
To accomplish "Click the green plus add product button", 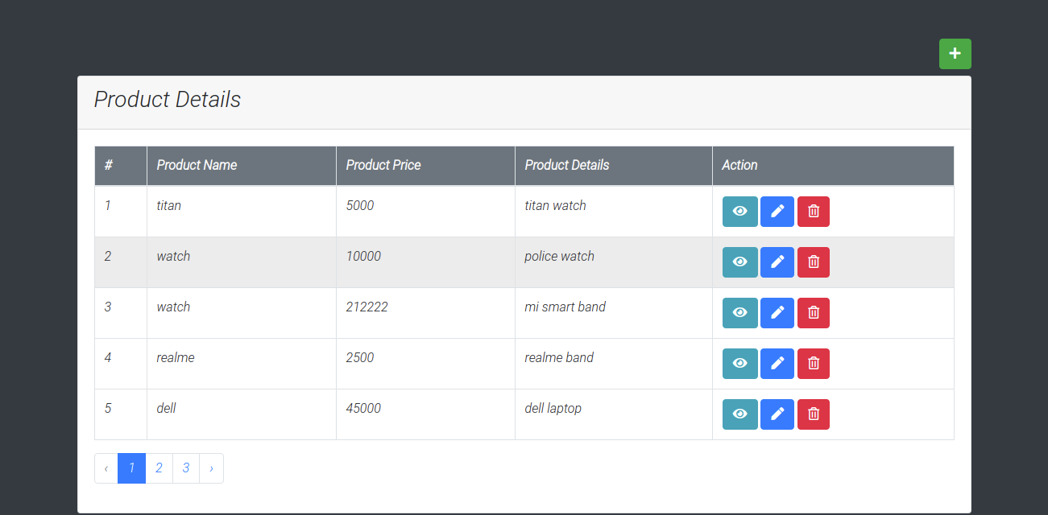I will pyautogui.click(x=955, y=54).
